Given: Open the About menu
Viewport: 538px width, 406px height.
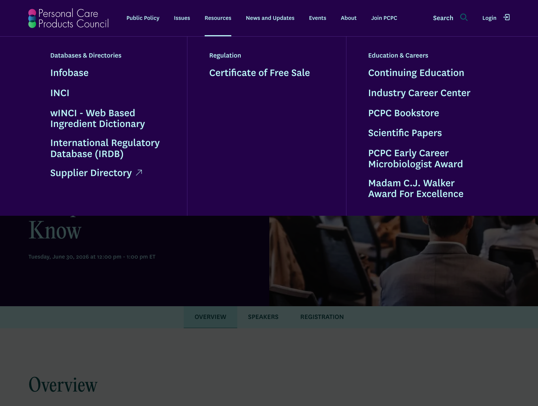Looking at the screenshot, I should point(349,18).
